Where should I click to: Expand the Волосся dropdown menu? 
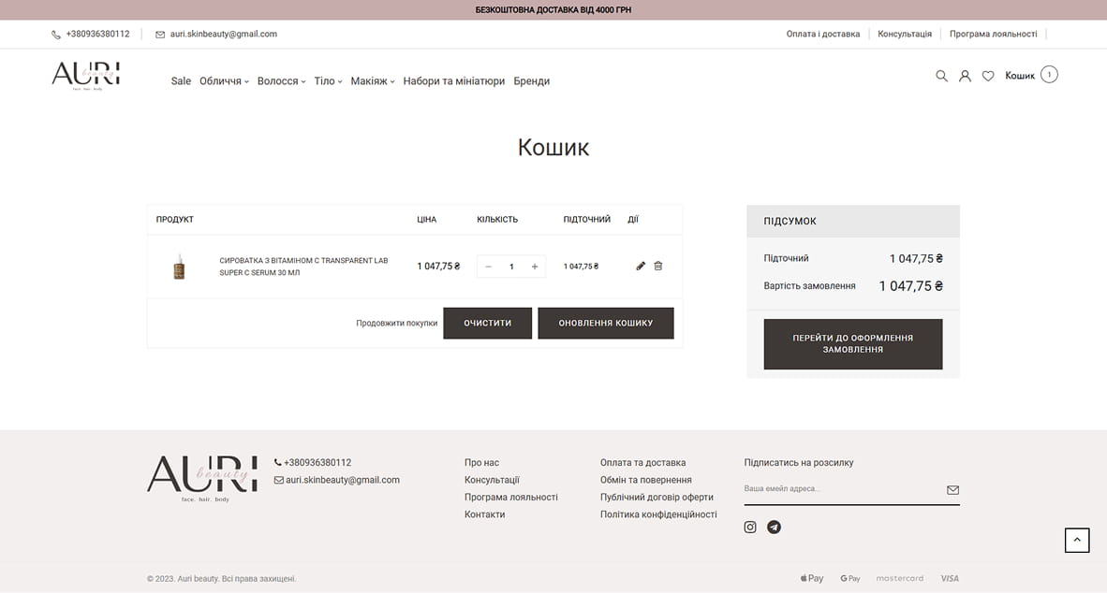tap(281, 81)
